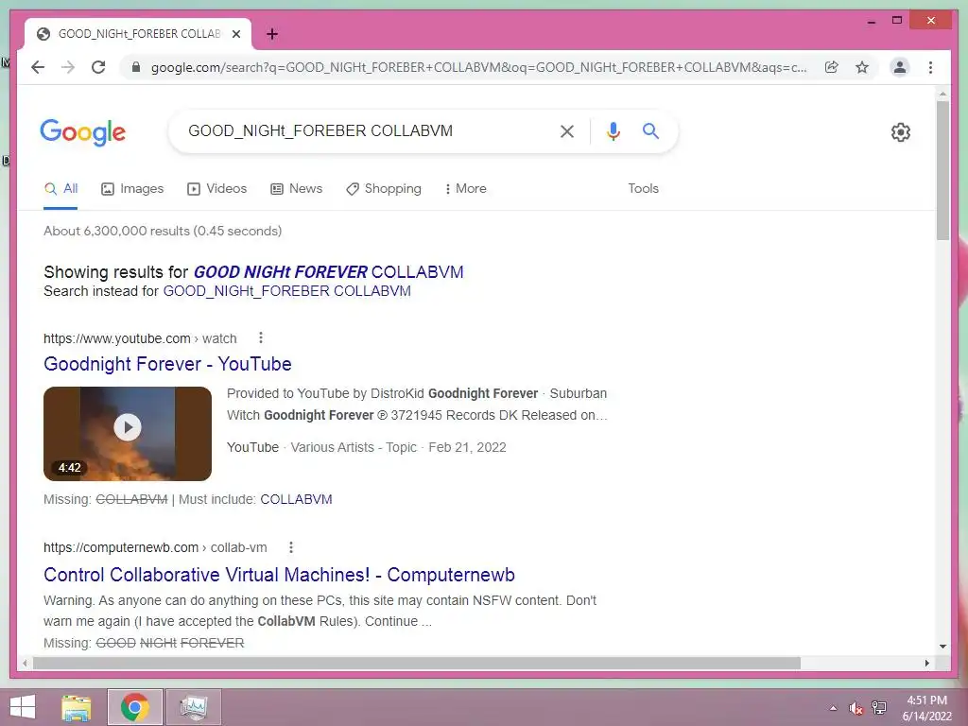The width and height of the screenshot is (968, 726).
Task: Share this page from address bar
Action: 832,67
